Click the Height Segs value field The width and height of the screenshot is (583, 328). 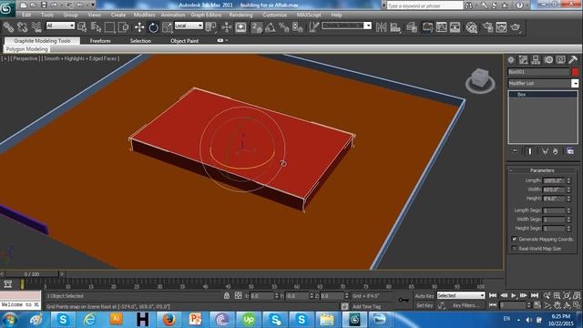click(554, 229)
